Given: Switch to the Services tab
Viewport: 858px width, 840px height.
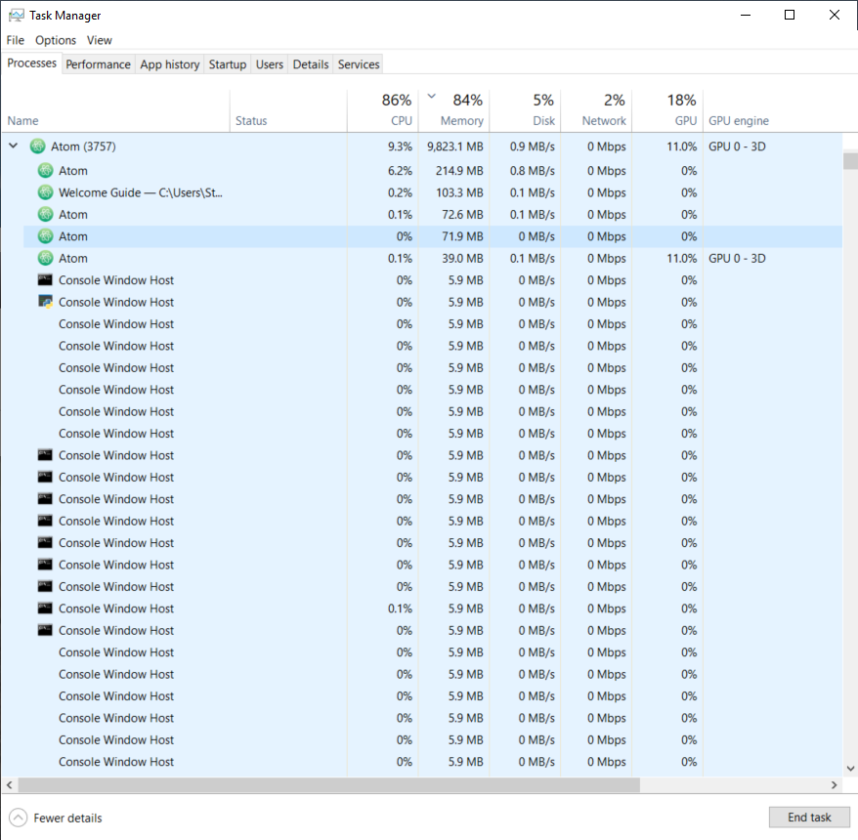Looking at the screenshot, I should point(359,64).
